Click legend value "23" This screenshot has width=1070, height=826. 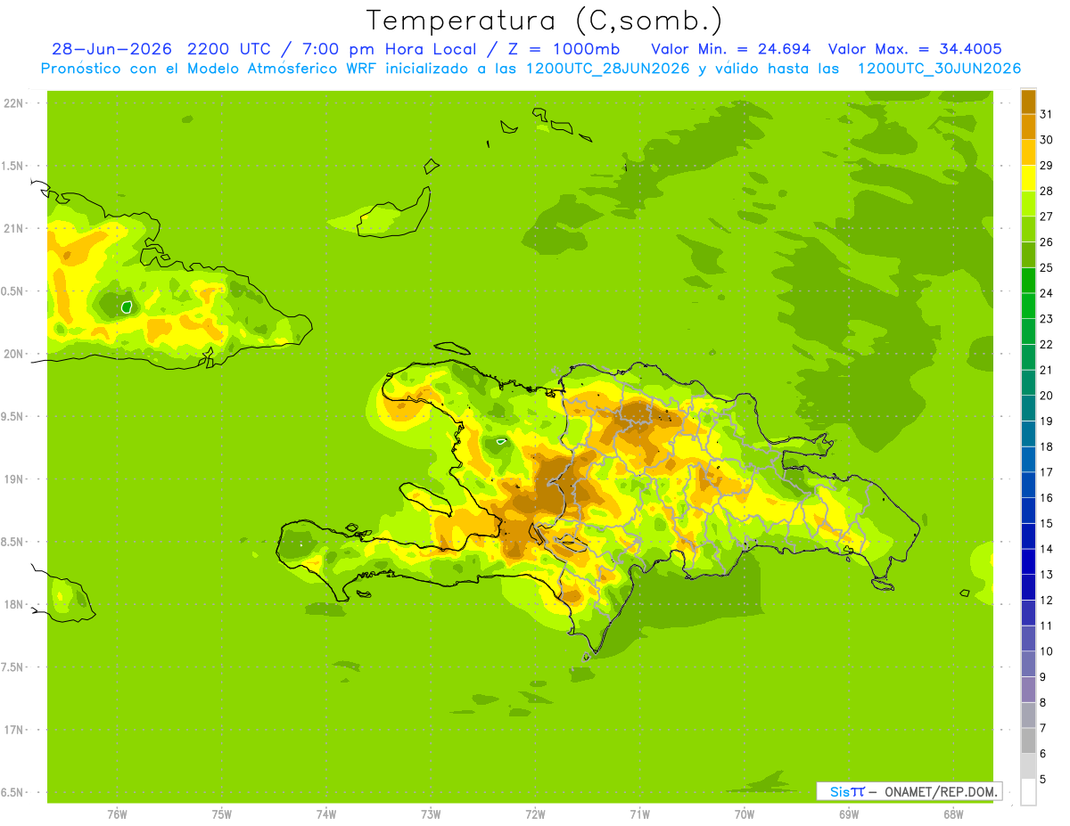1046,319
